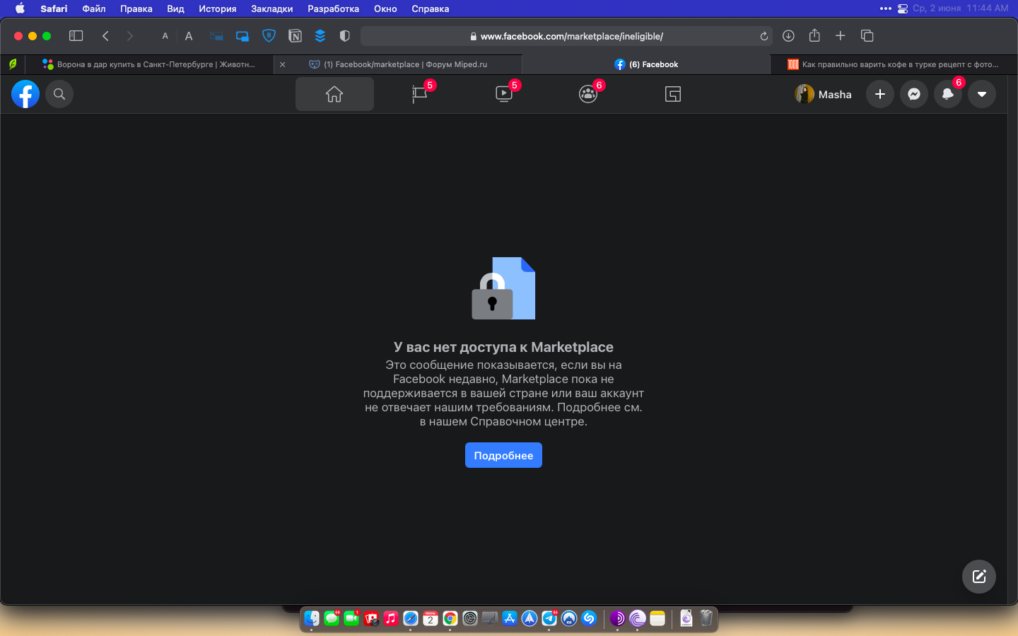Screen dimensions: 1018x636
Task: Open Photo Booth from the Dock
Action: (371, 618)
